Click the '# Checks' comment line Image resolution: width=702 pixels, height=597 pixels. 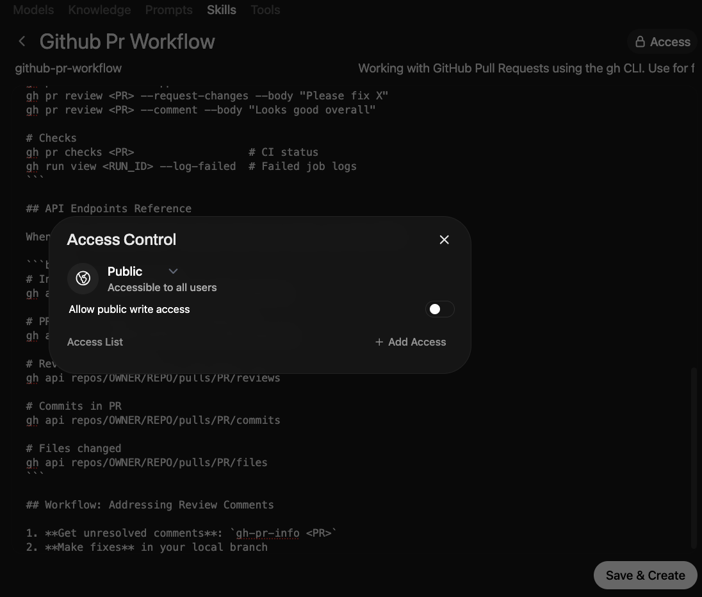point(51,138)
